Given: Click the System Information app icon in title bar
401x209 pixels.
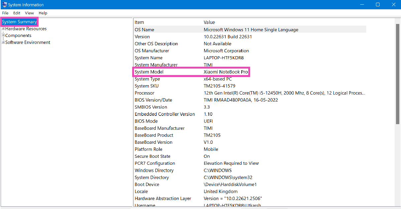Looking at the screenshot, I should coord(5,5).
